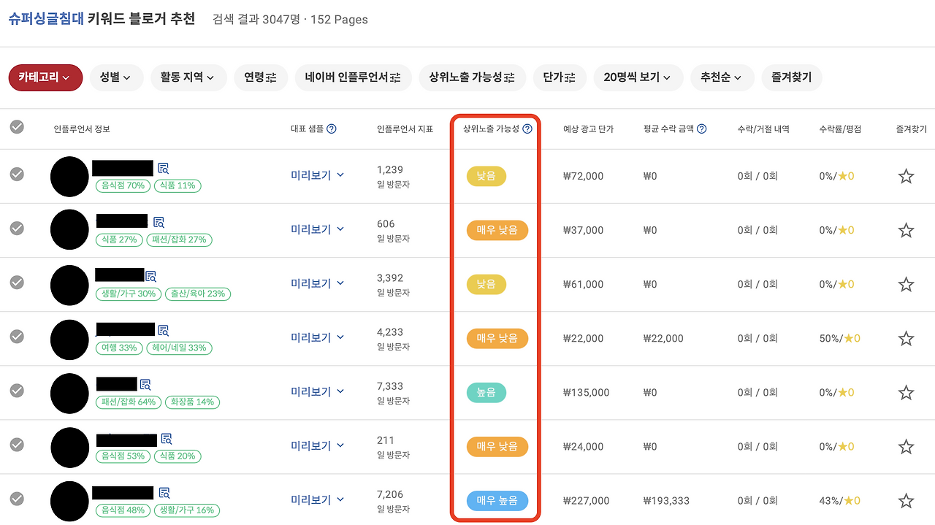
Task: Click the red 카테고리 filter button
Action: [x=45, y=77]
